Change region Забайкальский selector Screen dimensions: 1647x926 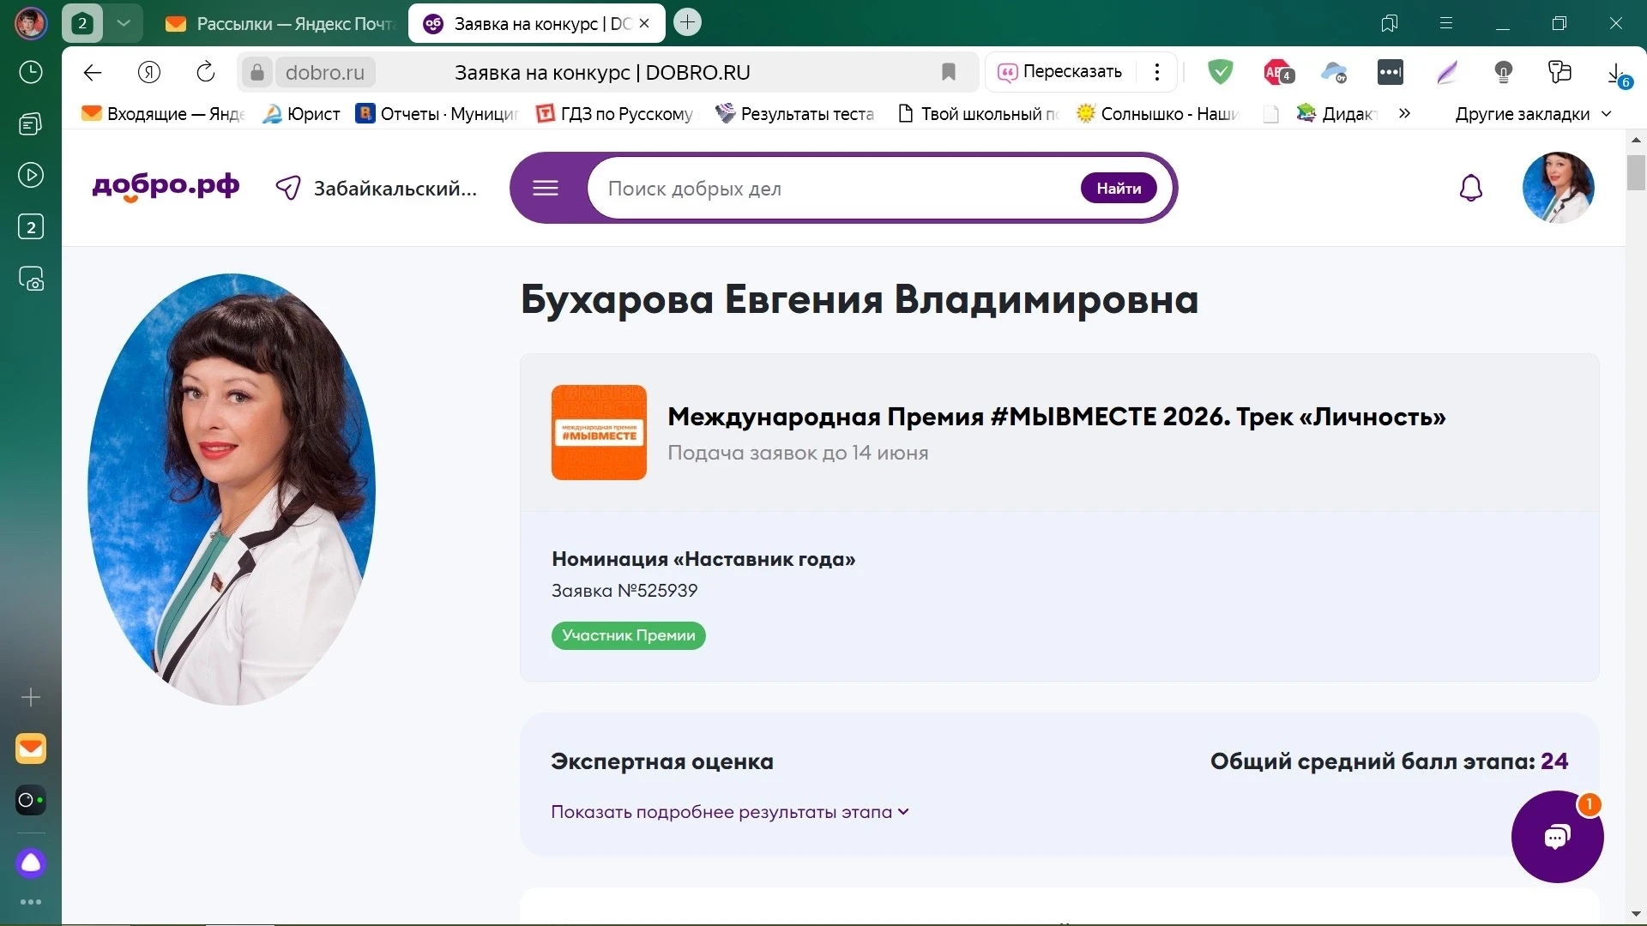coord(376,189)
